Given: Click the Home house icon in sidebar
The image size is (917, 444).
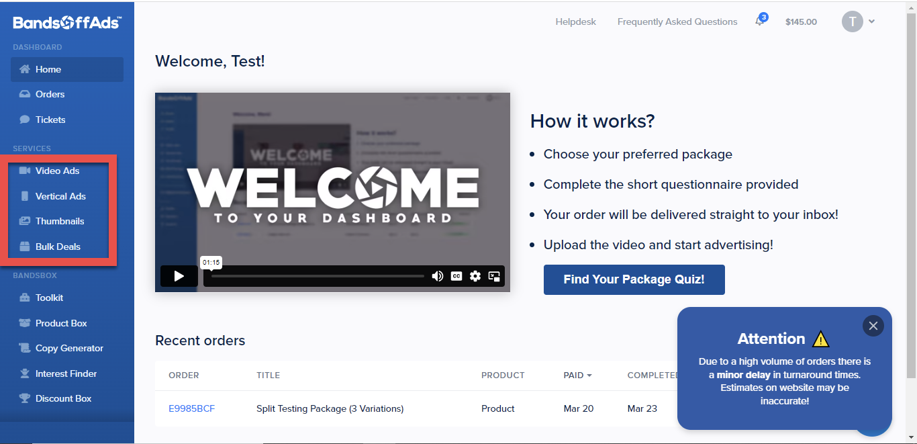Looking at the screenshot, I should 25,69.
